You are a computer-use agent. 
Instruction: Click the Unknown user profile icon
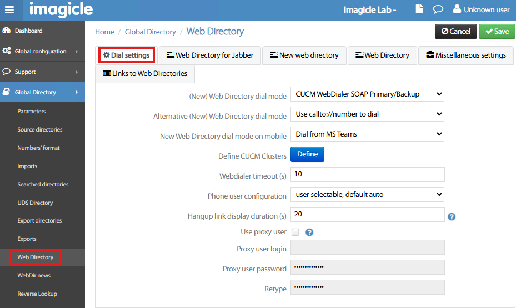coord(457,9)
